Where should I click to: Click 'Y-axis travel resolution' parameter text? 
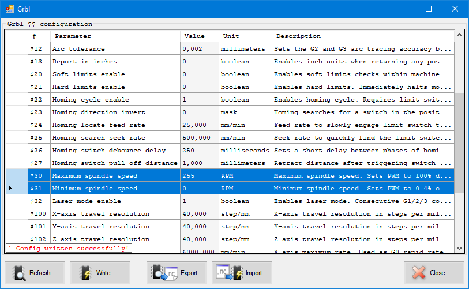(x=101, y=227)
